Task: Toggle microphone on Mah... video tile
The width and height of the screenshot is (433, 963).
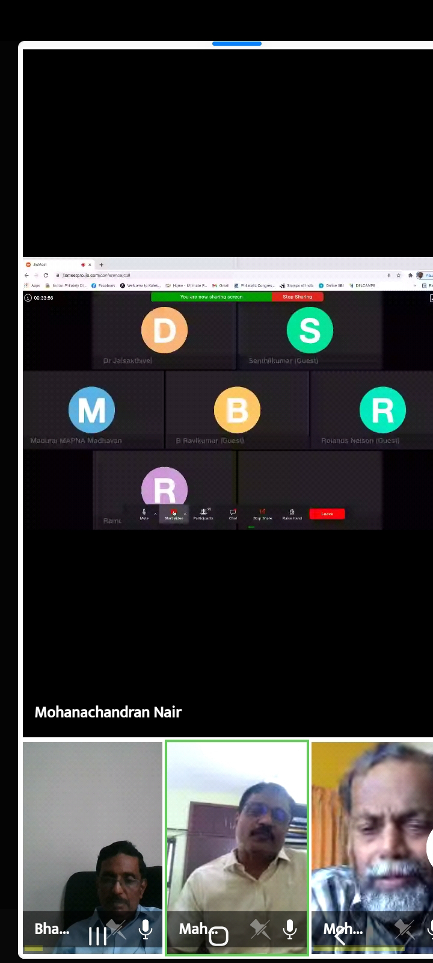Action: (x=289, y=929)
